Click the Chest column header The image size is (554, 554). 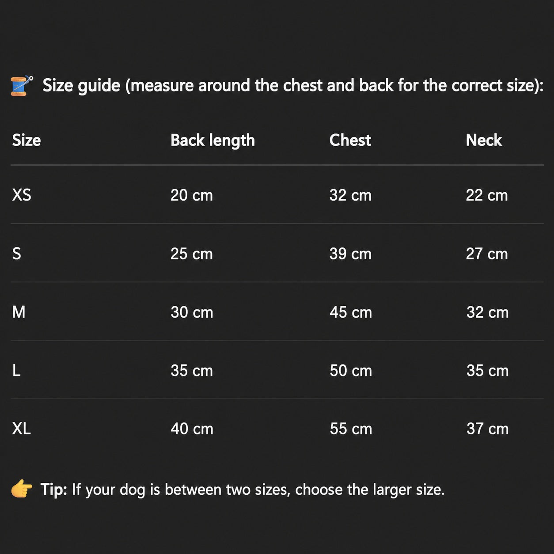click(x=350, y=140)
